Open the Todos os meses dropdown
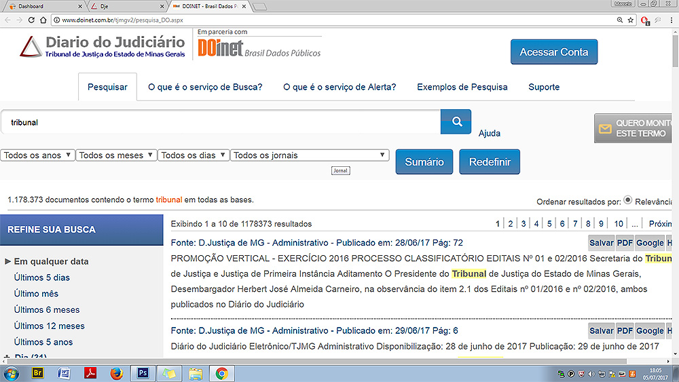Screen dimensions: 679x382 click(116, 155)
